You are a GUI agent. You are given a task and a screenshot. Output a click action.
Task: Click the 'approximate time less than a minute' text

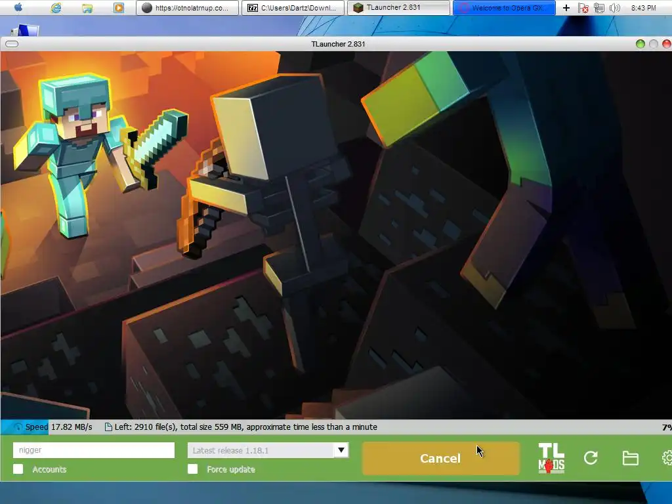tap(312, 427)
